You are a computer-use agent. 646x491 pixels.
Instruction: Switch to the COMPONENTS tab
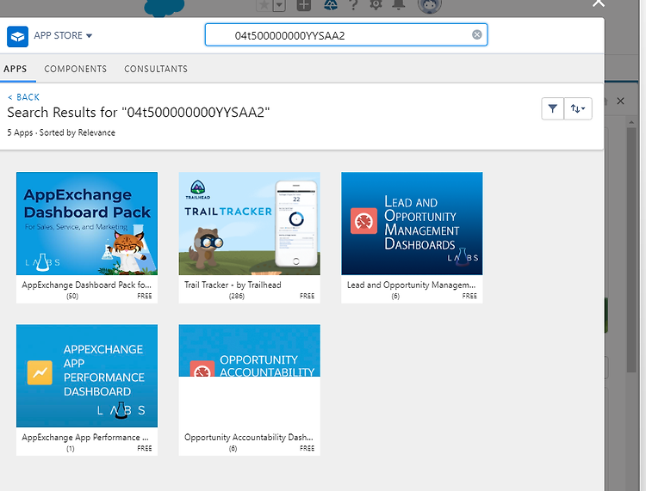click(x=76, y=69)
